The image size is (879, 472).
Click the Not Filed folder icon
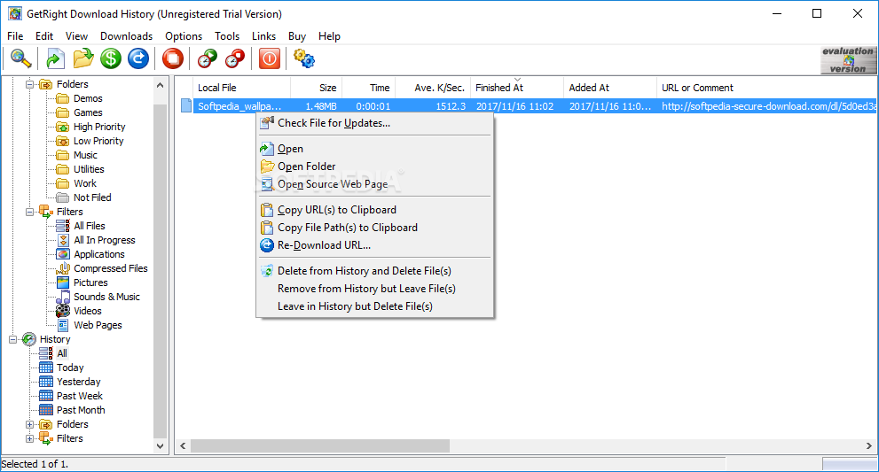[63, 197]
